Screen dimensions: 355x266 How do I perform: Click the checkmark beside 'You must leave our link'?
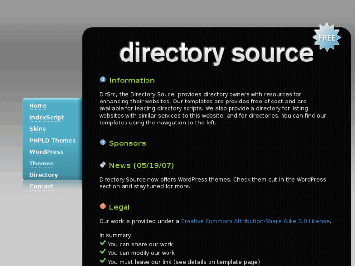103,260
